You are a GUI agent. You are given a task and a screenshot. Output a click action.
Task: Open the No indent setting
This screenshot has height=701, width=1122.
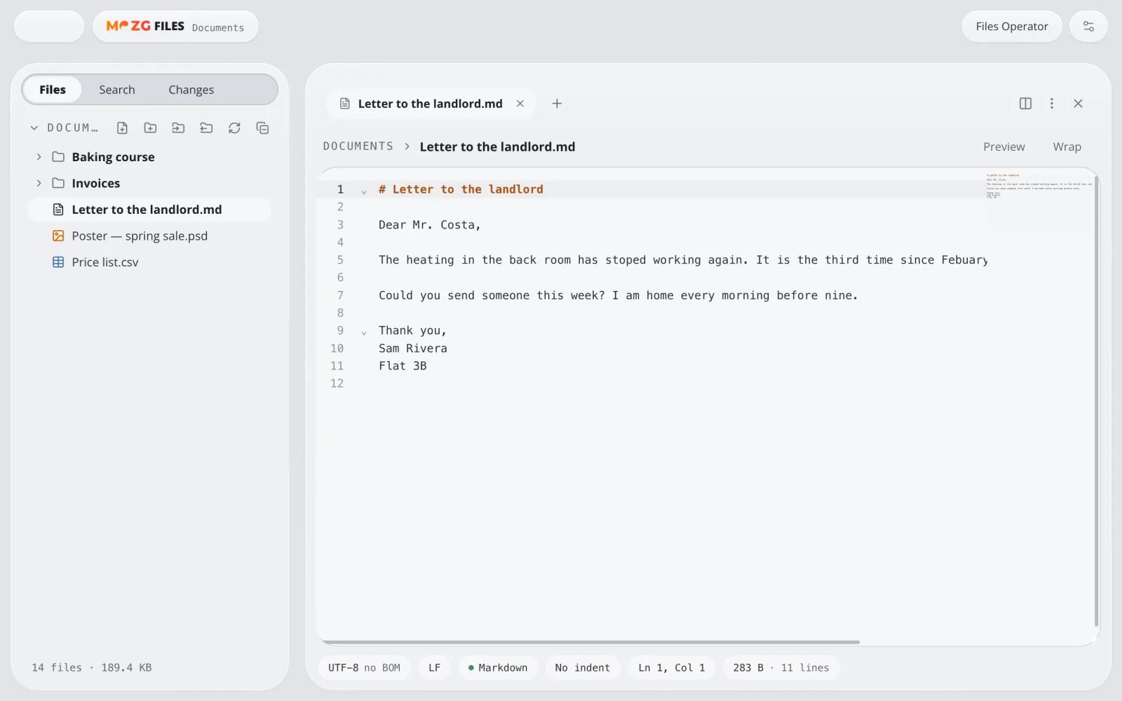582,667
